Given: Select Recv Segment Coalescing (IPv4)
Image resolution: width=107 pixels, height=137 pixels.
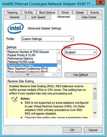Looking at the screenshot, I should 32,69.
